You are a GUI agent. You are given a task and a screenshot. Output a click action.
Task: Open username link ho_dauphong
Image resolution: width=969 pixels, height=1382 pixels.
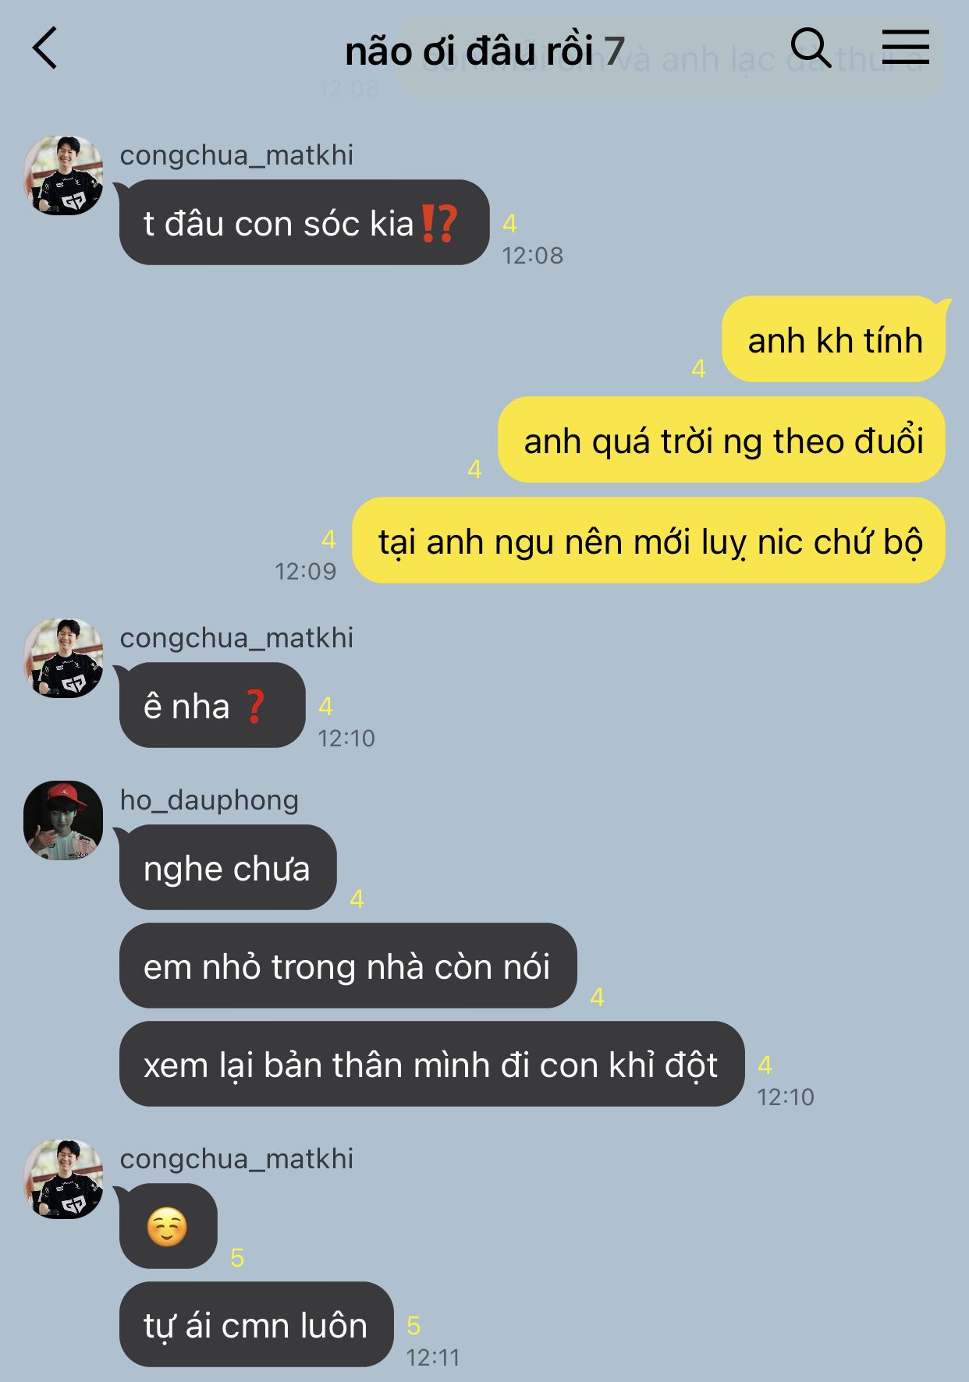pos(209,800)
